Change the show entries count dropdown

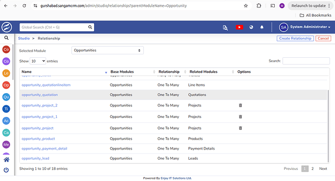[38, 61]
